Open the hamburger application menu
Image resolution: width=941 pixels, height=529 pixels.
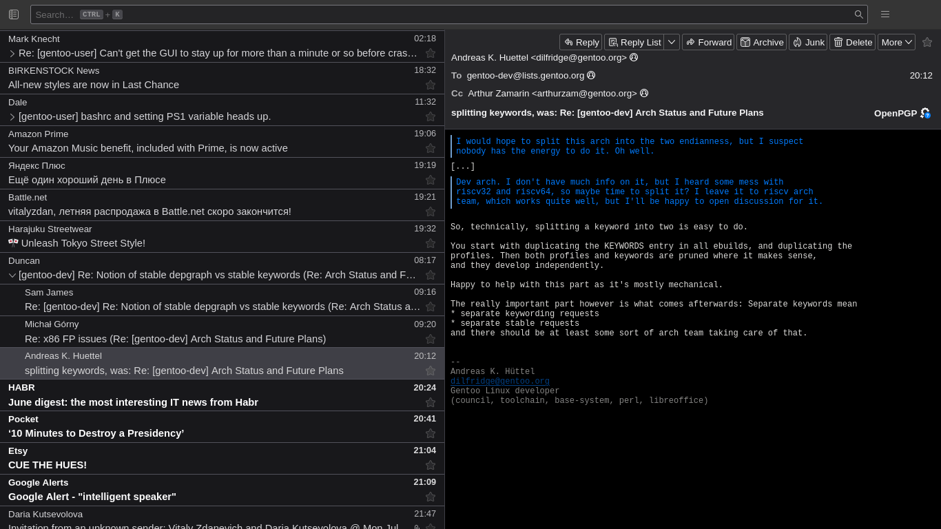pyautogui.click(x=885, y=14)
